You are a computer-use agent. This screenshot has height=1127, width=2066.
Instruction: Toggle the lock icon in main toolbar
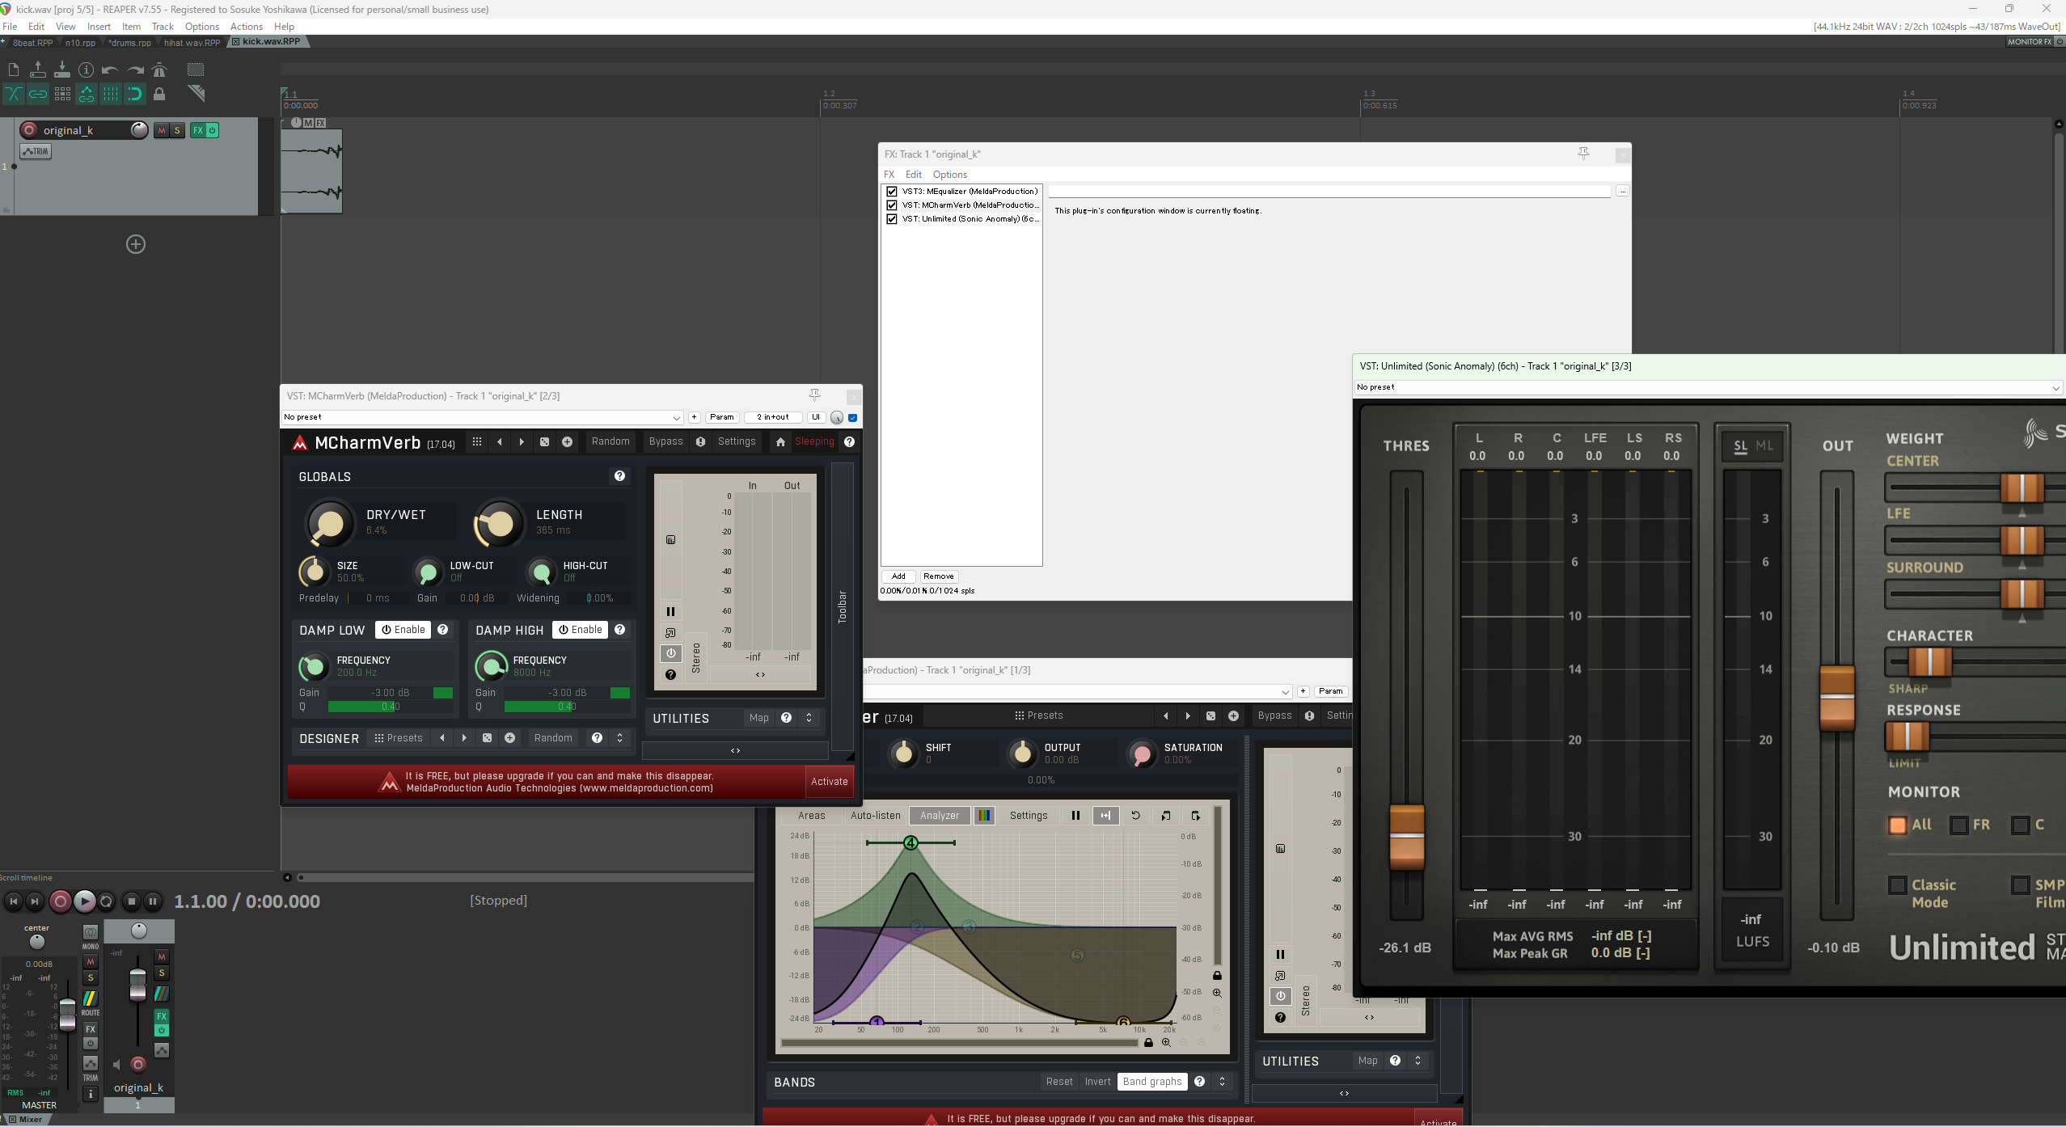click(x=159, y=95)
